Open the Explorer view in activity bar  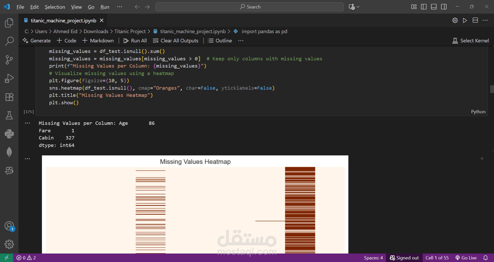click(x=9, y=23)
